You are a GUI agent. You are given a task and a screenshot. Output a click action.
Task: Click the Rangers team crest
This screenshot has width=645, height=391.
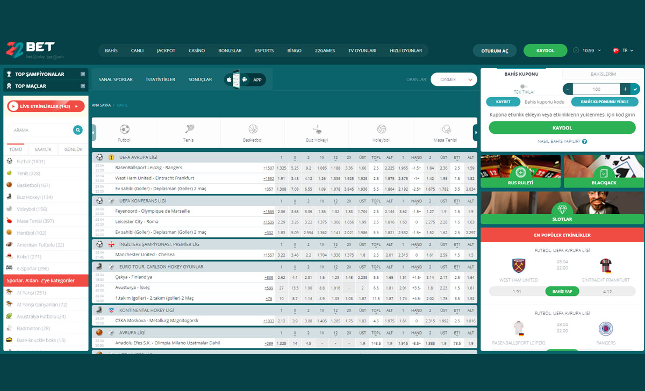point(606,329)
